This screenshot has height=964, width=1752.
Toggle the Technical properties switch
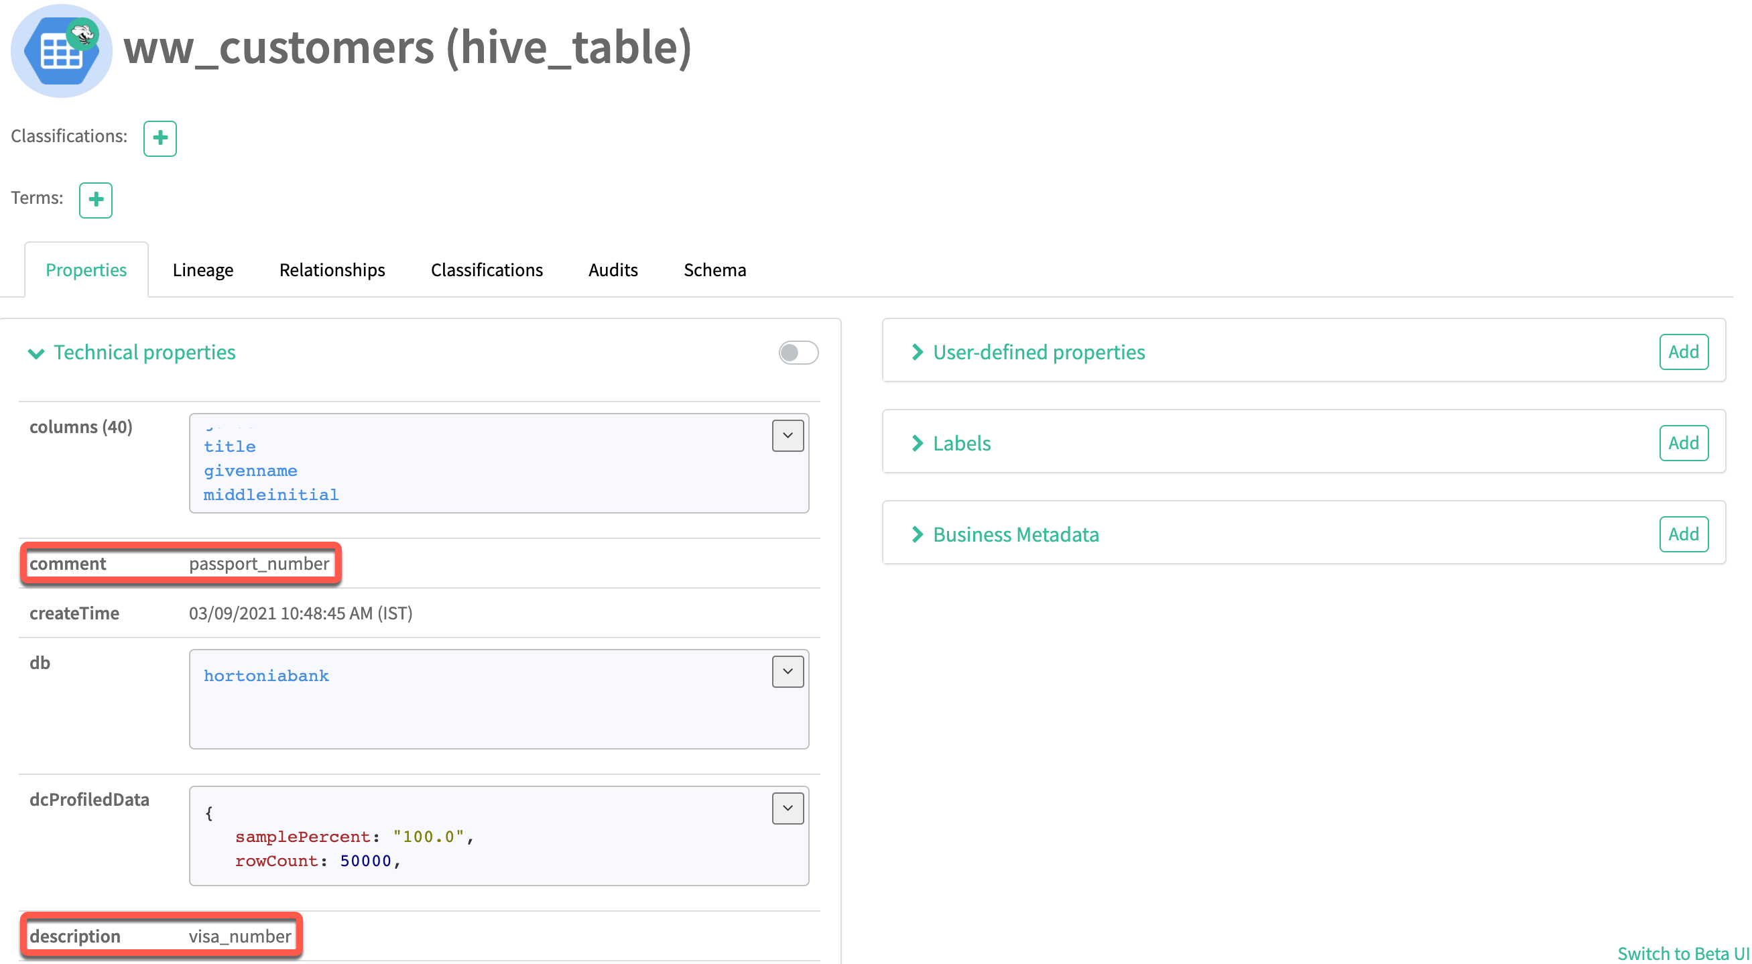pyautogui.click(x=798, y=353)
